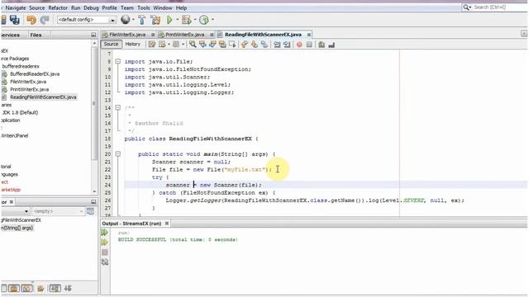The image size is (529, 297).
Task: Open the Profile menu
Action: tap(109, 7)
